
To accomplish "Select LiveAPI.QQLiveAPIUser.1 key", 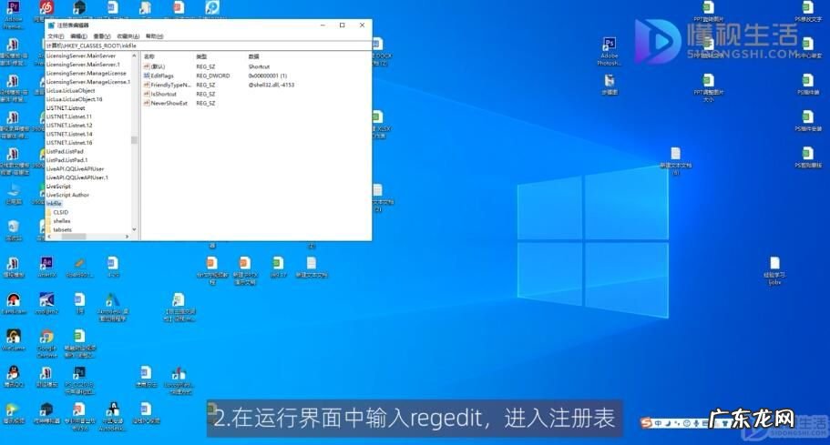I will [x=77, y=177].
